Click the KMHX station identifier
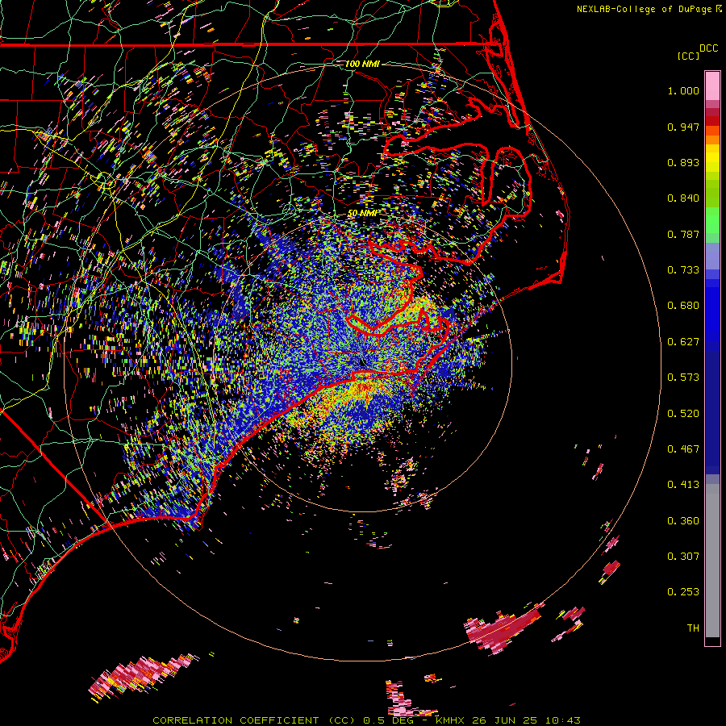Image resolution: width=726 pixels, height=726 pixels. (x=452, y=720)
